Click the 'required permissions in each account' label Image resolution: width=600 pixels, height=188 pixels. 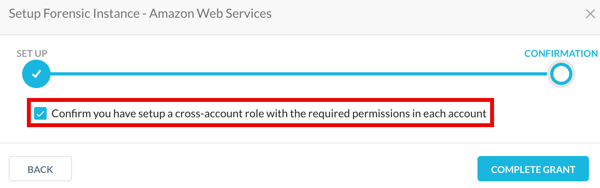402,114
